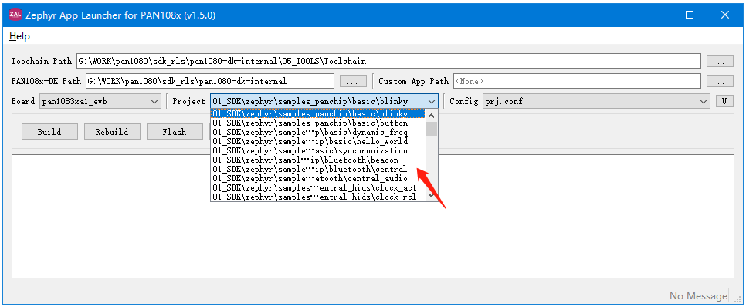Browse for the Toochain Path folder
Screen dimensions: 746x307
click(x=720, y=61)
